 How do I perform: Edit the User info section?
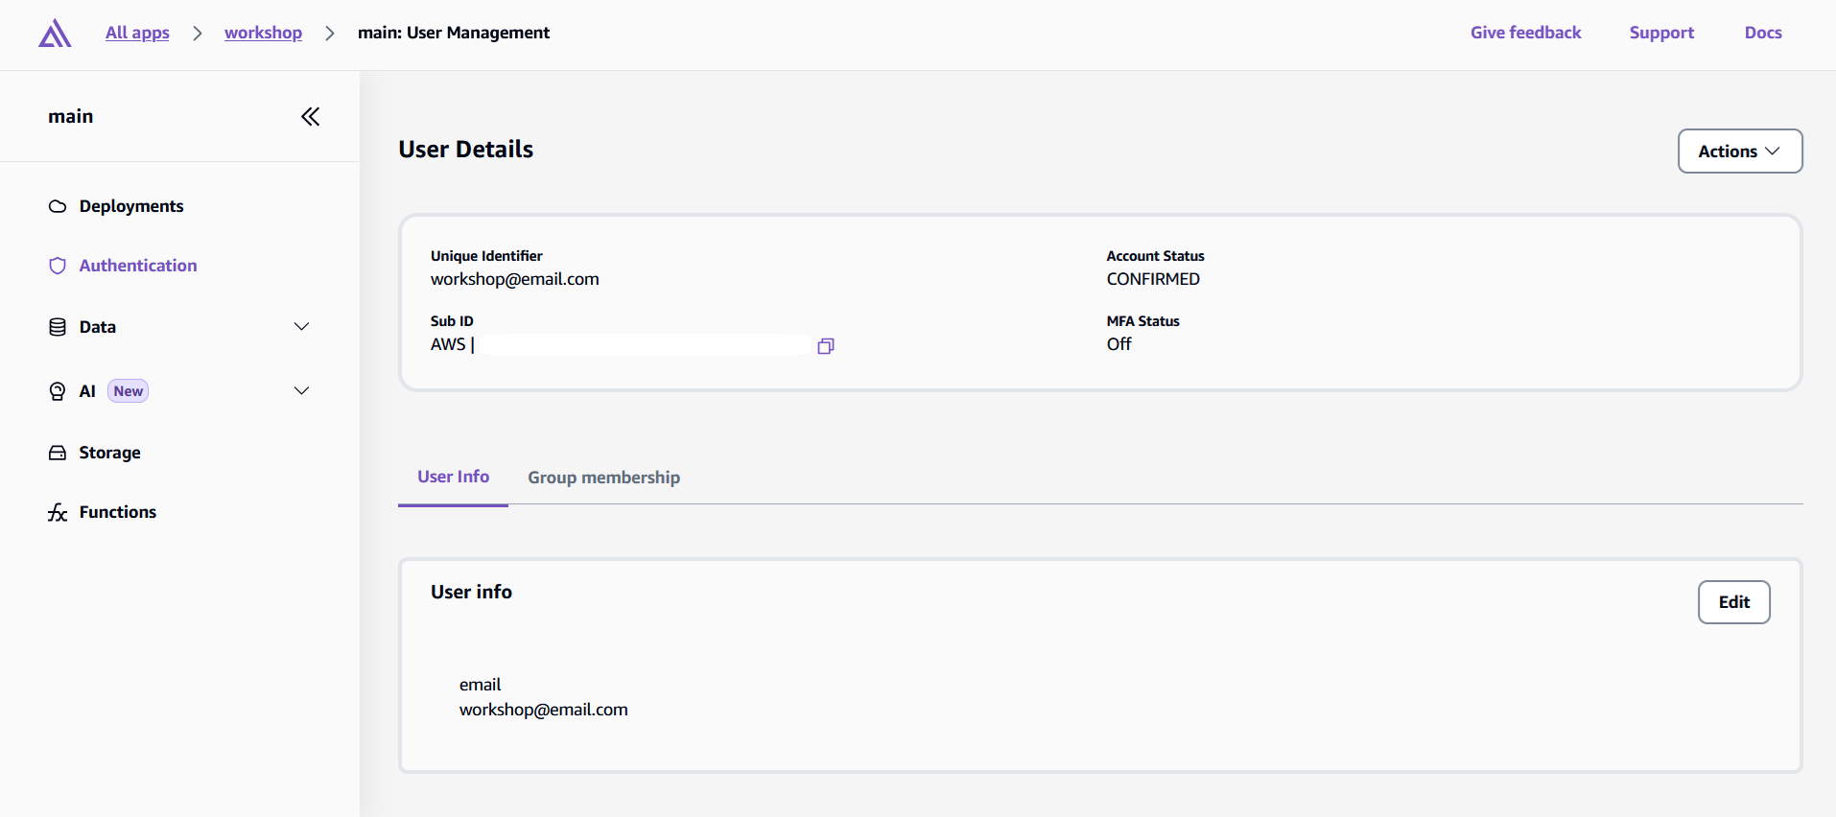1733,602
